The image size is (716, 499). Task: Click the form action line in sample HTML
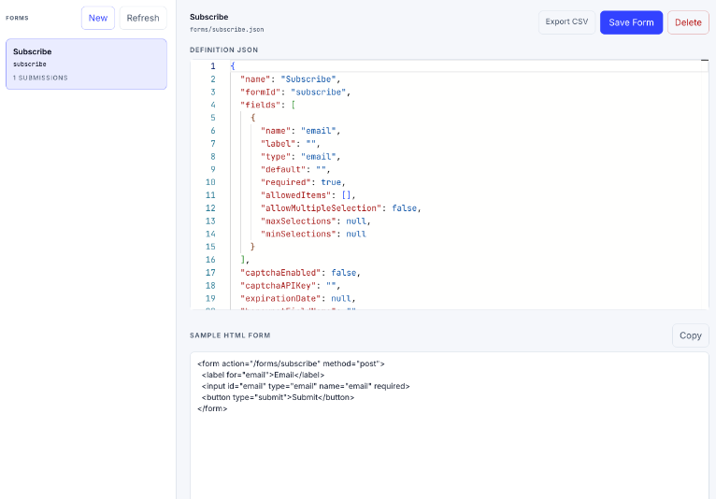(x=291, y=364)
